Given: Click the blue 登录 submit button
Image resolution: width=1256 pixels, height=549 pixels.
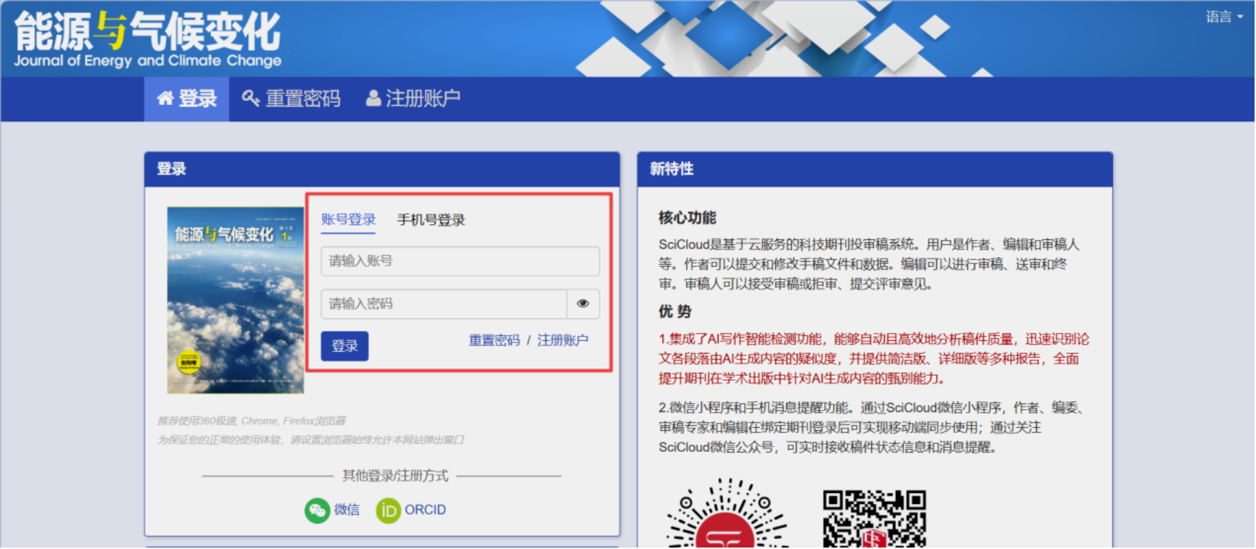Looking at the screenshot, I should pyautogui.click(x=344, y=346).
